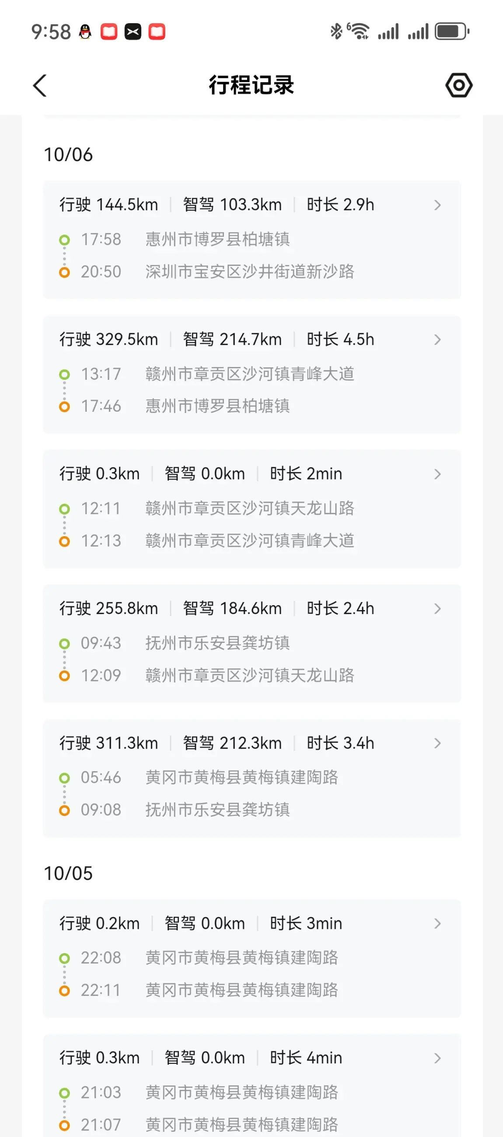Tap the battery indicator icon

point(451,32)
